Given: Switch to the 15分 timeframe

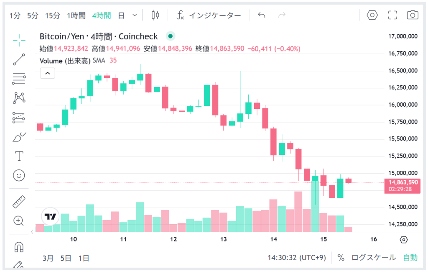Looking at the screenshot, I should (x=53, y=15).
